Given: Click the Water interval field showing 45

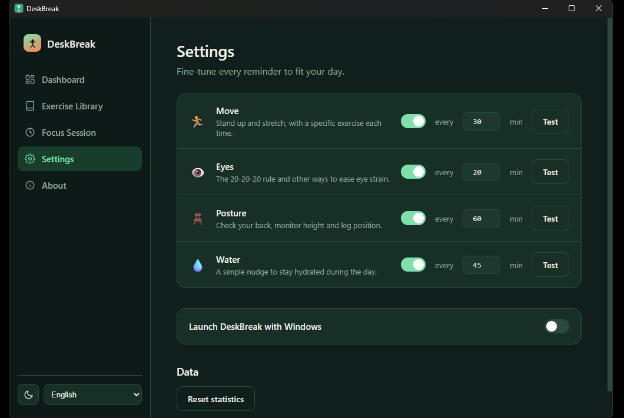Looking at the screenshot, I should [x=482, y=265].
